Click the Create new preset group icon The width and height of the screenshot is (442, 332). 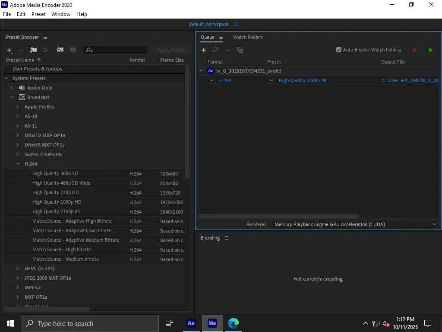click(33, 50)
